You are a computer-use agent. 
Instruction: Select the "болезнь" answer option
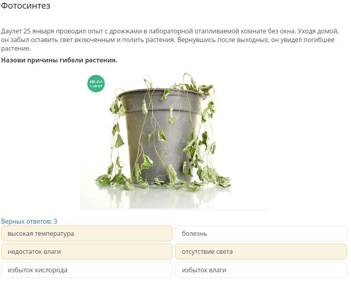click(261, 233)
